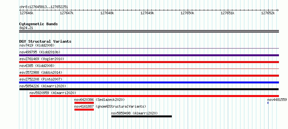Click the tiny blue nsv4481559 marker
288x129 pixels.
[268, 103]
